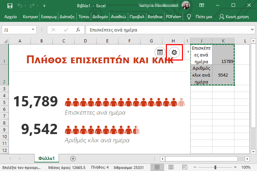This screenshot has height=171, width=257.
Task: Click the horizontal scrollbar left arrow
Action: (x=162, y=159)
